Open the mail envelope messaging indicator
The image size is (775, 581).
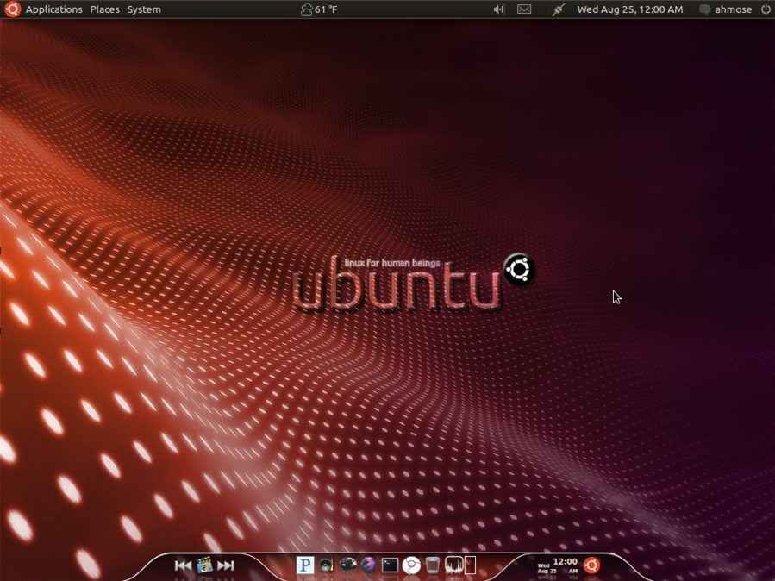coord(524,9)
